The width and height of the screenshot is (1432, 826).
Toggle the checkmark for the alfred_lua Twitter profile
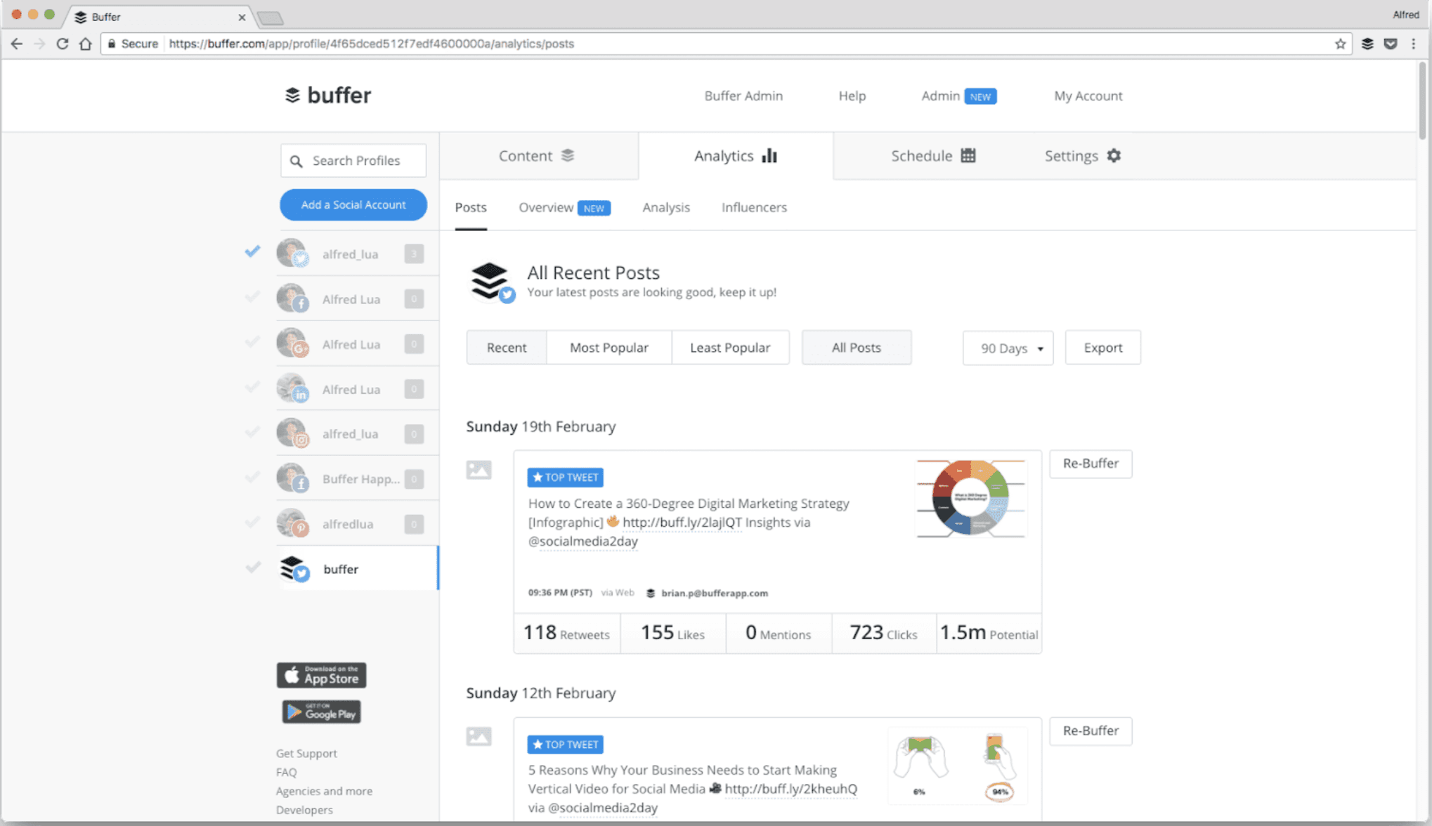click(253, 251)
